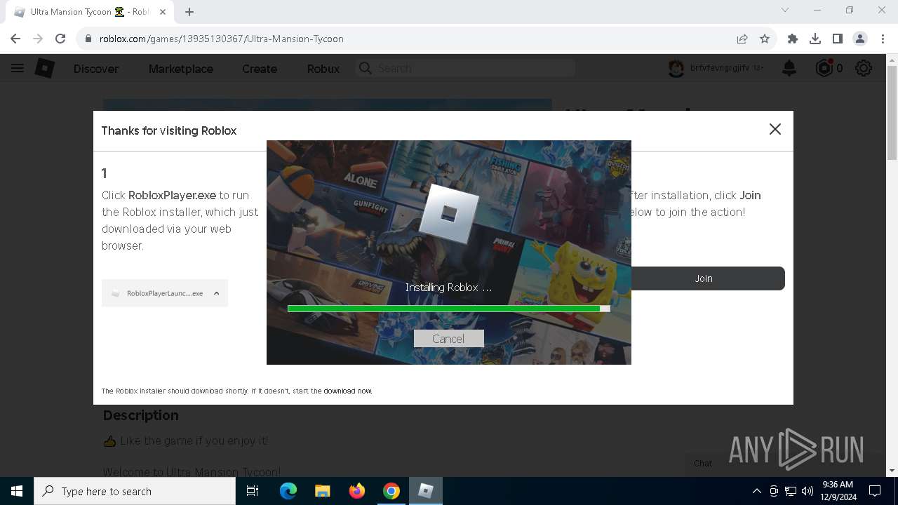Image resolution: width=898 pixels, height=505 pixels.
Task: Open the Windows action center
Action: coord(875,491)
